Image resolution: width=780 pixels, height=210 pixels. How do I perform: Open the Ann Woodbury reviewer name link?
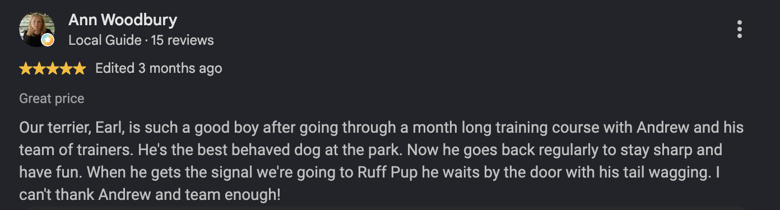(x=123, y=21)
